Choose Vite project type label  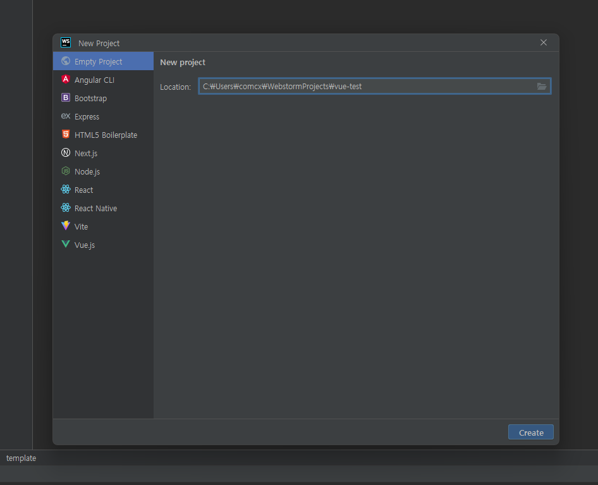click(x=82, y=226)
